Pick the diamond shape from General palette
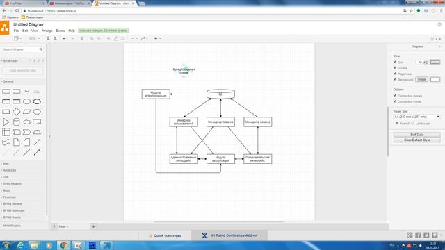445x250 pixels. [x=17, y=112]
